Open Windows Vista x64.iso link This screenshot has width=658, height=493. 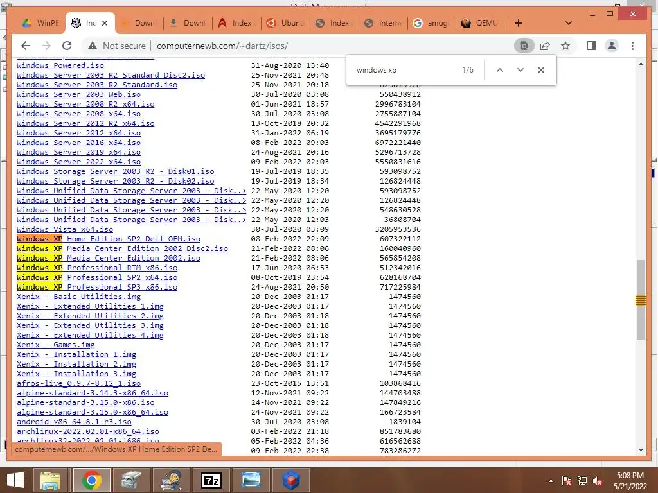click(x=65, y=229)
